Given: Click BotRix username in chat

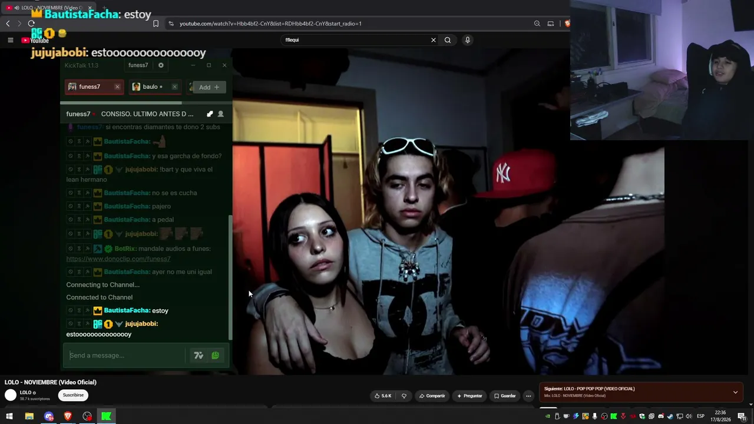Looking at the screenshot, I should tap(125, 249).
